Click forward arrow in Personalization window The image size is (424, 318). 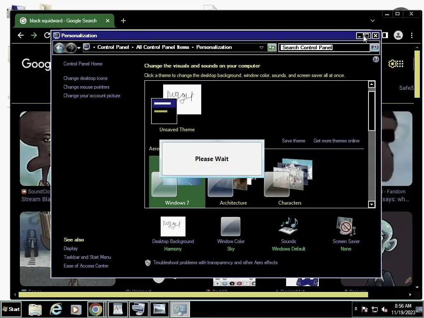tap(71, 48)
